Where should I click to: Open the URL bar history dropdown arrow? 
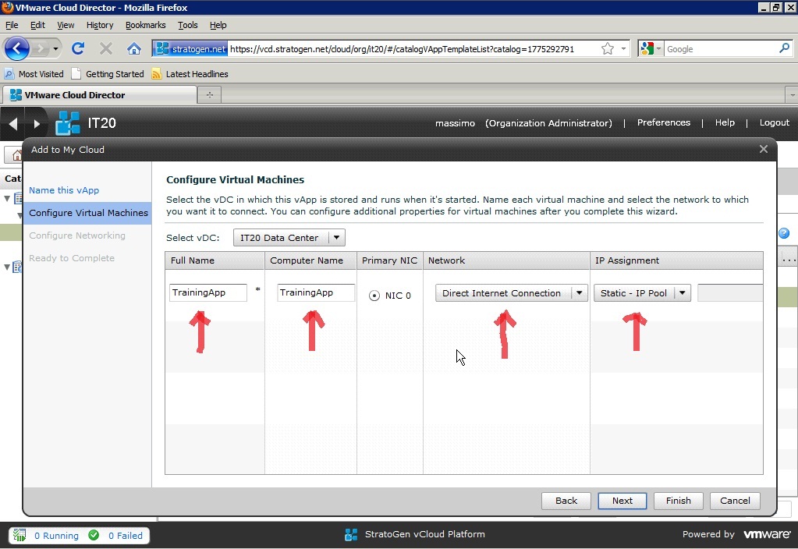(623, 49)
